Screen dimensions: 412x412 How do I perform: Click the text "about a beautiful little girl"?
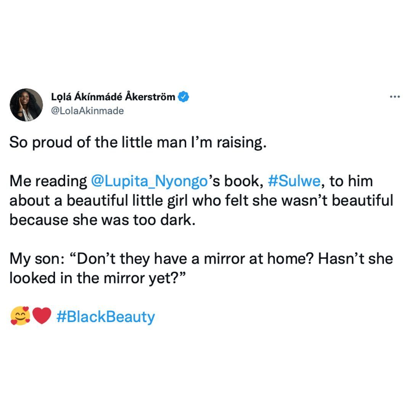pyautogui.click(x=92, y=200)
